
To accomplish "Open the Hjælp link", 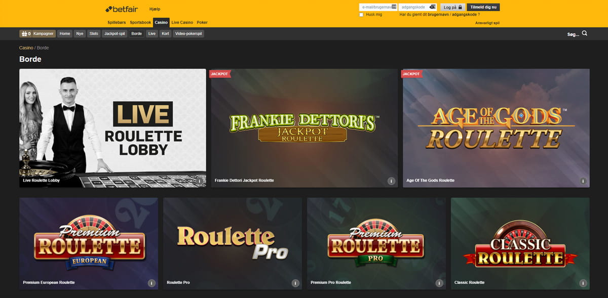I will pos(155,9).
